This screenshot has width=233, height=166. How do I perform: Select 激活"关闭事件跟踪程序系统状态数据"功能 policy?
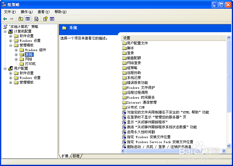[x=162, y=127]
